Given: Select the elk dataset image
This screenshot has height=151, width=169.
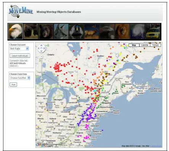Looking at the screenshot, I should 92,31.
